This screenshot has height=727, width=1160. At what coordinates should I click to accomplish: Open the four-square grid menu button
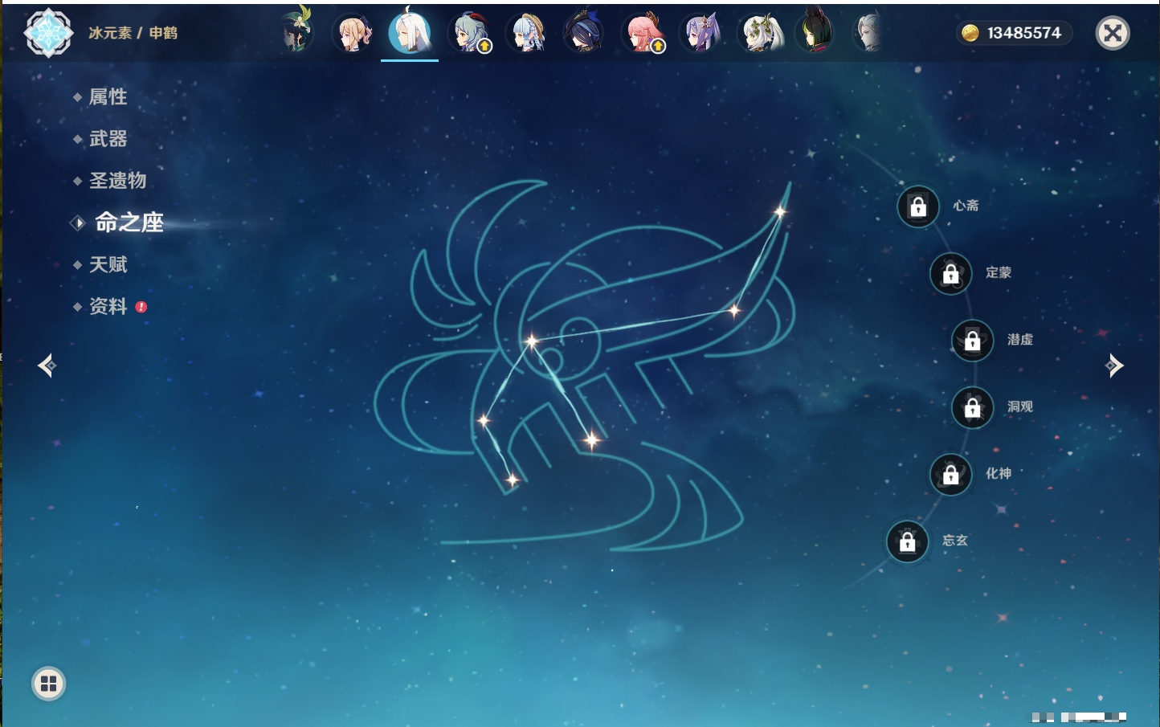(x=48, y=684)
